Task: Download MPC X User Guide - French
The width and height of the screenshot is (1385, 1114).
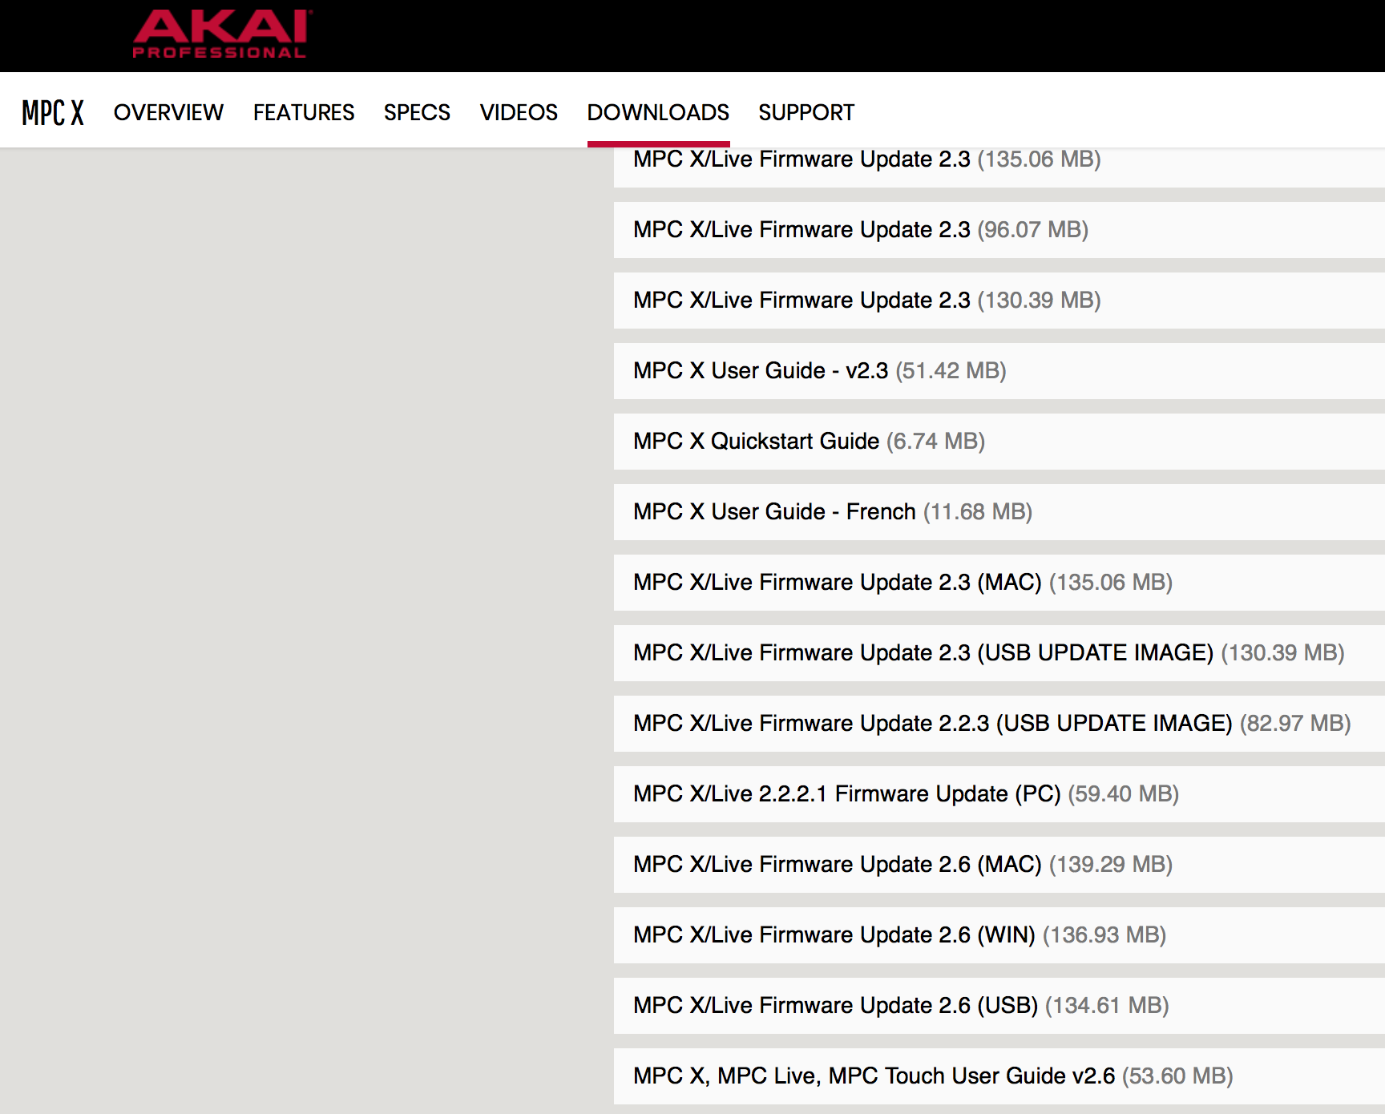Action: pos(999,512)
